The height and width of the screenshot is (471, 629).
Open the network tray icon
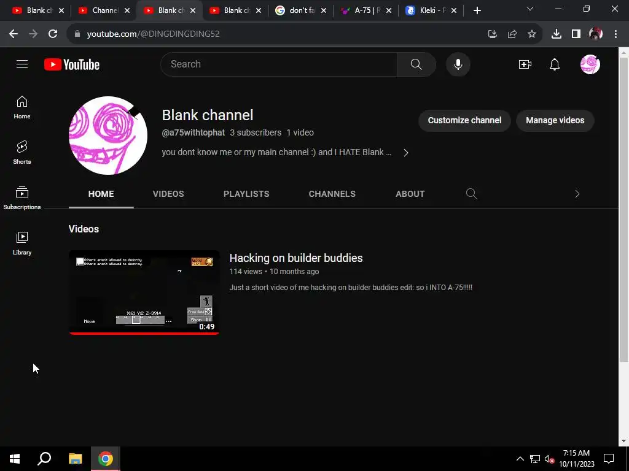coord(535,459)
